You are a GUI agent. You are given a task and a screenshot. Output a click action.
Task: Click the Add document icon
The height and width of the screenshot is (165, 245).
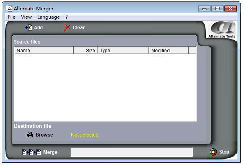[x=29, y=28]
